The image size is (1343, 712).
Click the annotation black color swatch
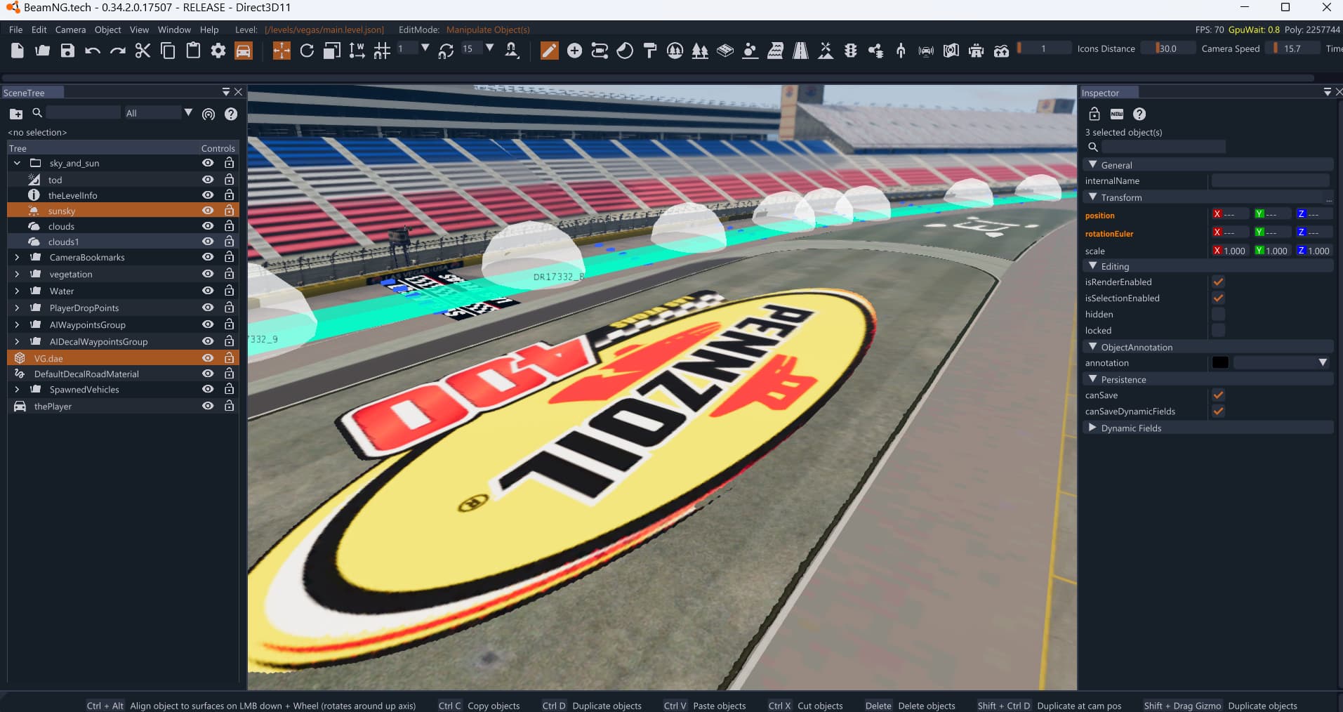(1220, 363)
